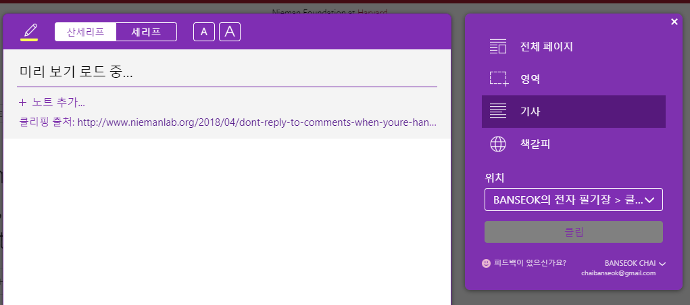This screenshot has width=690, height=305.
Task: Click the clipped source niemanlab URL
Action: point(257,122)
